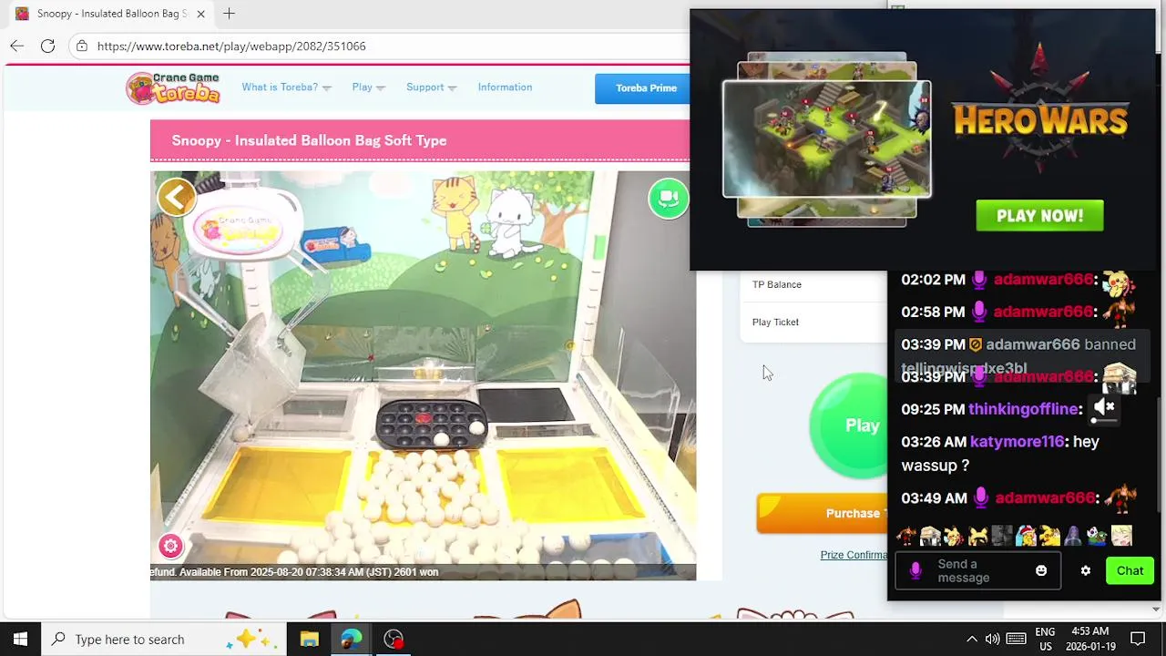Click the Hero Wars PLAY NOW! button
This screenshot has width=1166, height=656.
coord(1039,216)
